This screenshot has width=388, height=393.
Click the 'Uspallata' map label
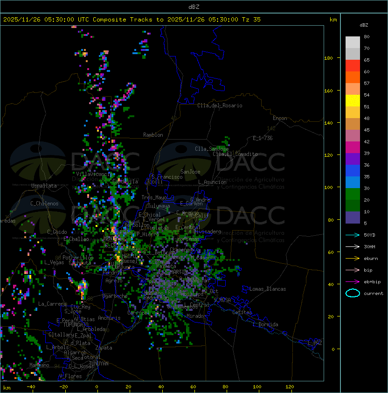(x=44, y=186)
